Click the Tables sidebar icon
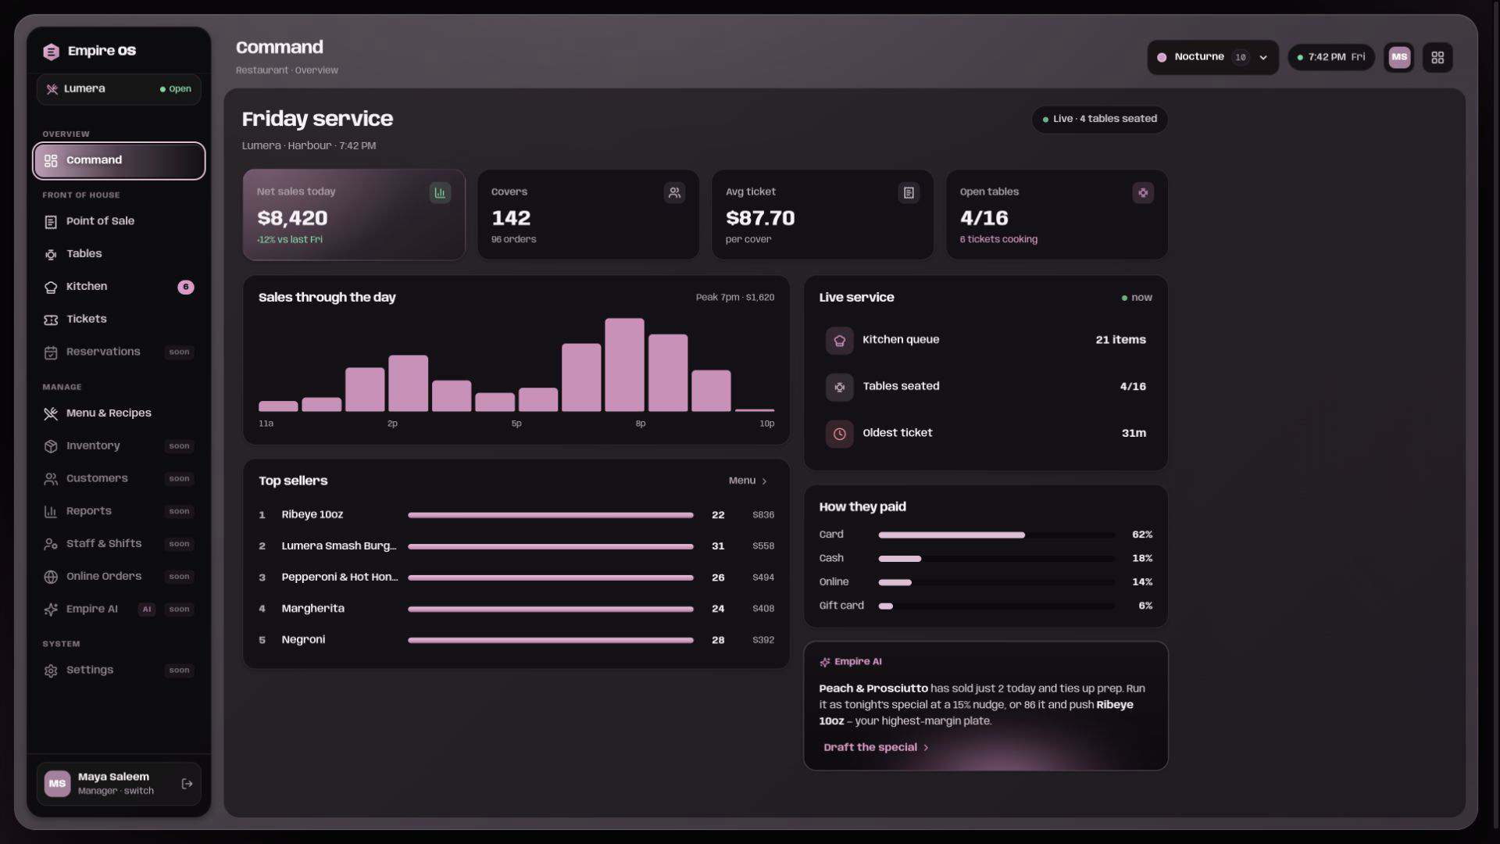The width and height of the screenshot is (1500, 844). [x=51, y=255]
